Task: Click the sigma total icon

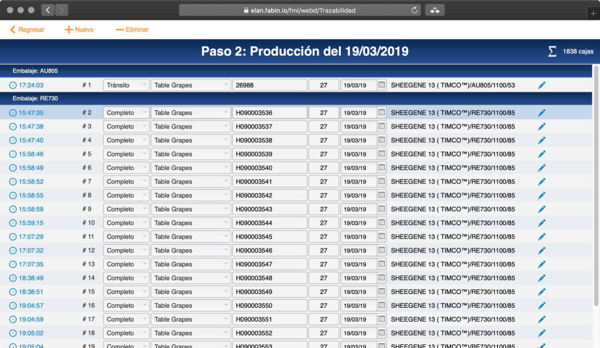Action: 552,52
